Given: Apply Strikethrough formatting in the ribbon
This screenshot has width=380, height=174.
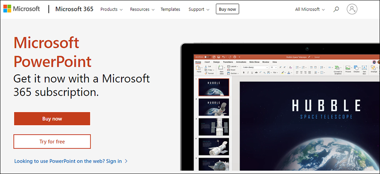Looking at the screenshot, I should (256, 73).
